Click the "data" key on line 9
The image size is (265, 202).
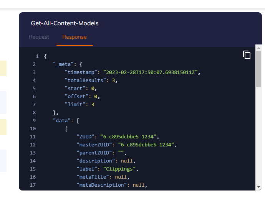pyautogui.click(x=62, y=121)
